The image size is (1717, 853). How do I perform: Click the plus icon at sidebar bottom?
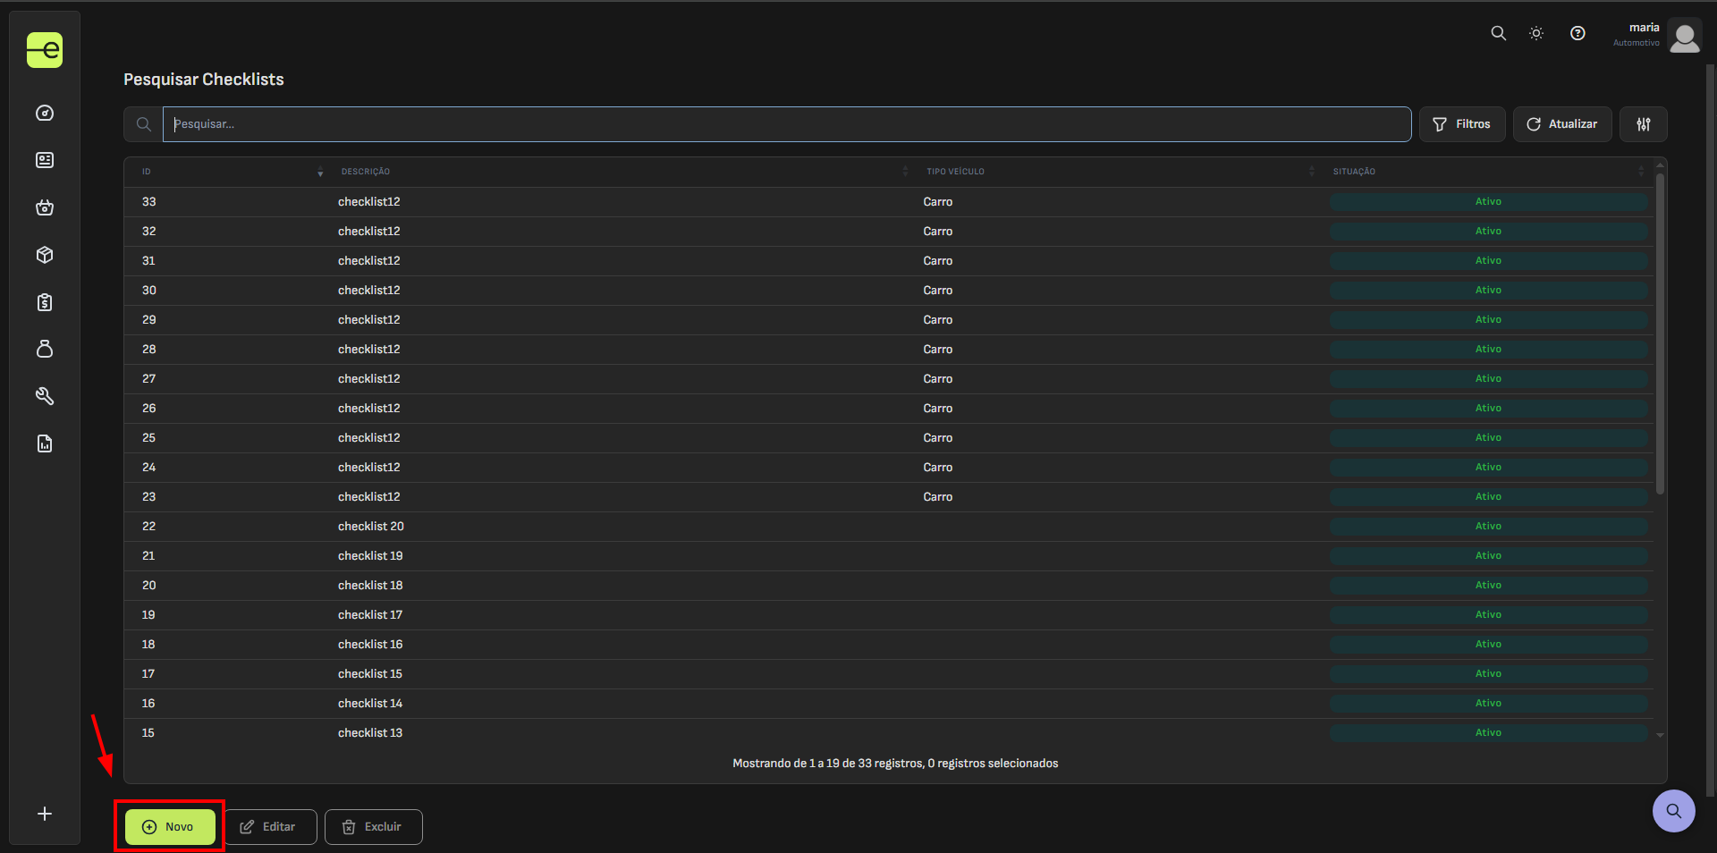45,814
